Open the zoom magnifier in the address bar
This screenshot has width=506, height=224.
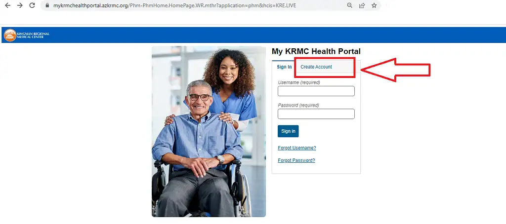click(x=349, y=5)
